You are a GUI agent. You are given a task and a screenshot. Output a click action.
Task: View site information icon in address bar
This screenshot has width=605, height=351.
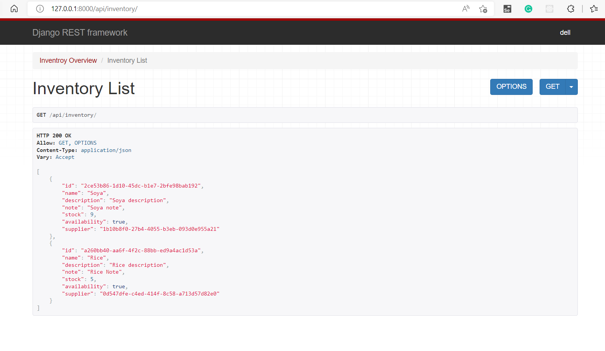[x=40, y=9]
